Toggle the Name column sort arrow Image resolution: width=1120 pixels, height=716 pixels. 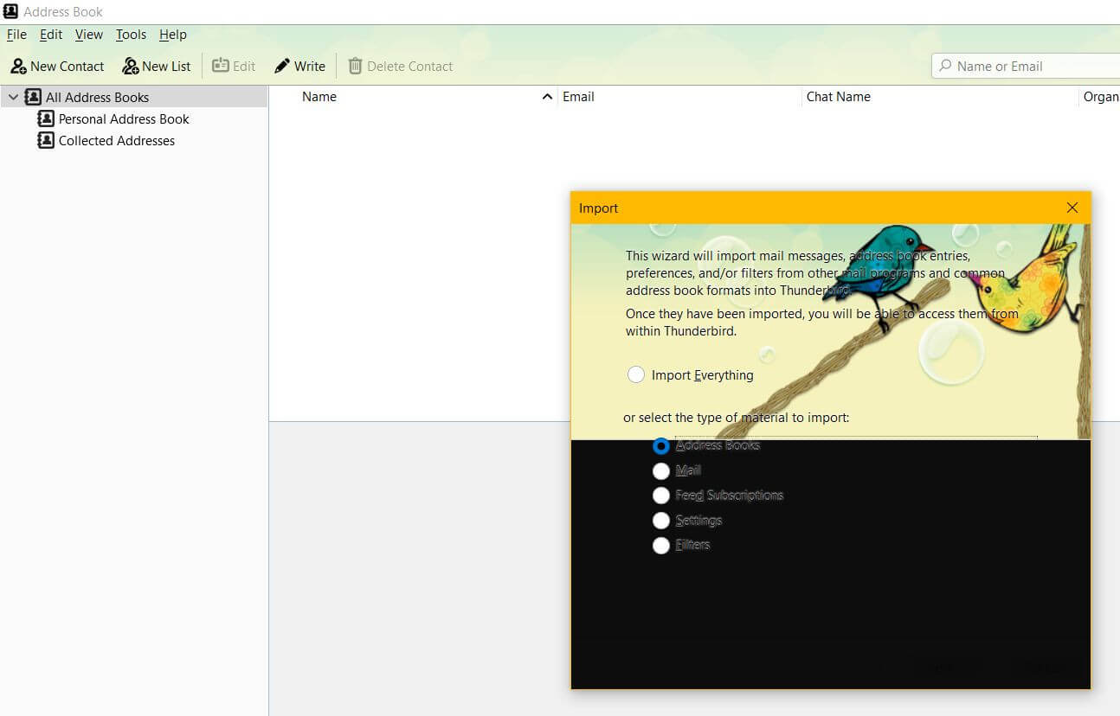tap(547, 97)
